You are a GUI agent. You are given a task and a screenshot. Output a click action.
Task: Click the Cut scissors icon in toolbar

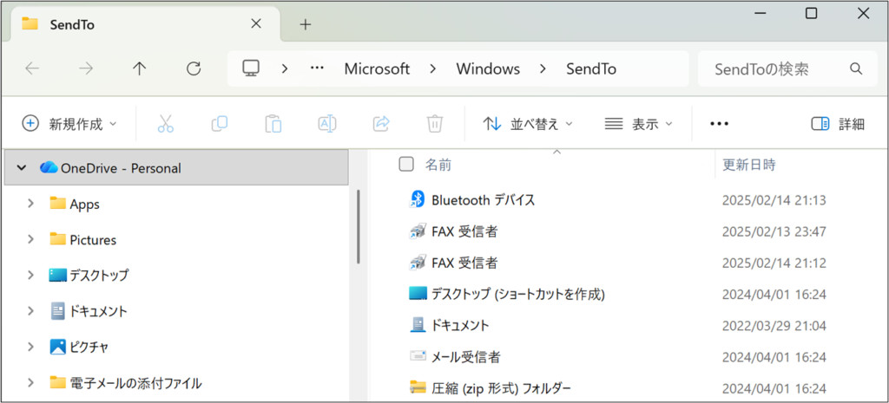(165, 124)
